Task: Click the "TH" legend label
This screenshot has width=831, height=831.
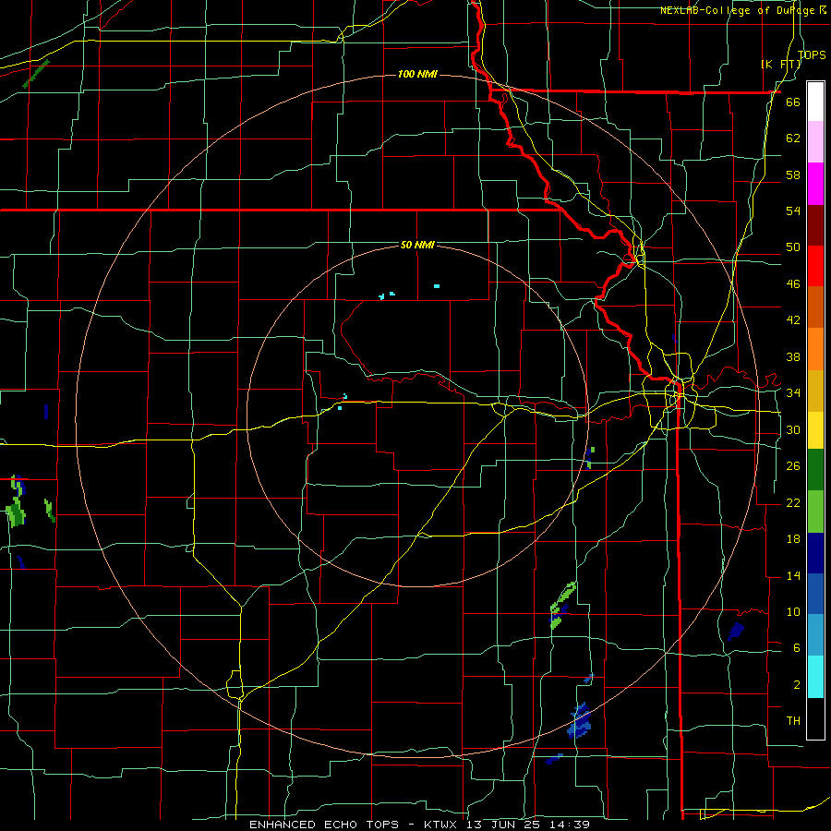Action: (793, 721)
